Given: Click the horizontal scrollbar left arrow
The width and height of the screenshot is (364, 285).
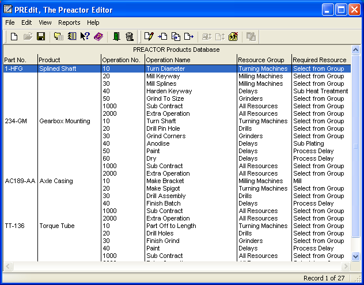Looking at the screenshot, I should click(x=8, y=266).
